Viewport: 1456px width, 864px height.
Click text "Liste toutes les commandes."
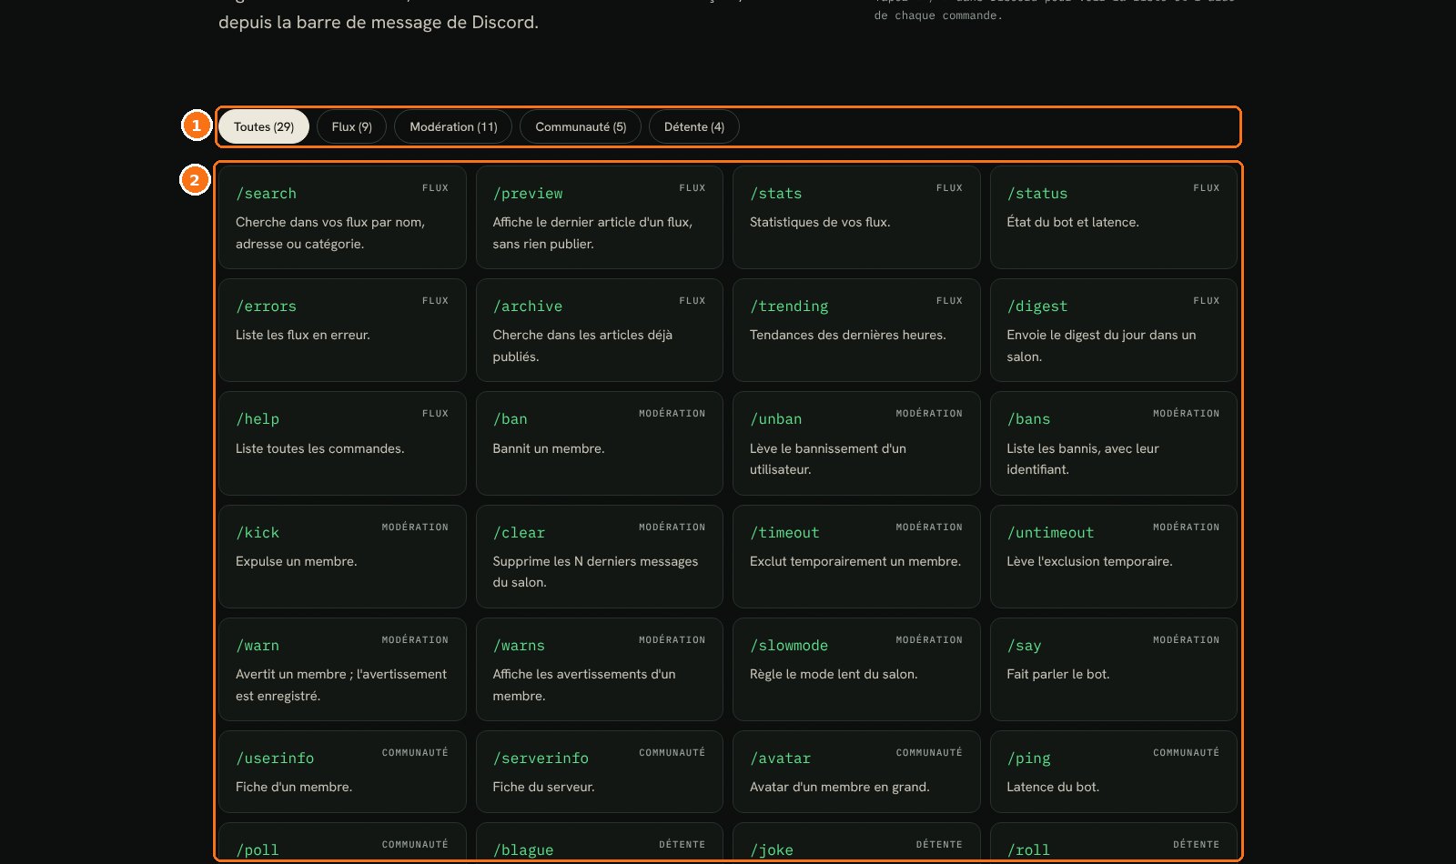tap(320, 448)
